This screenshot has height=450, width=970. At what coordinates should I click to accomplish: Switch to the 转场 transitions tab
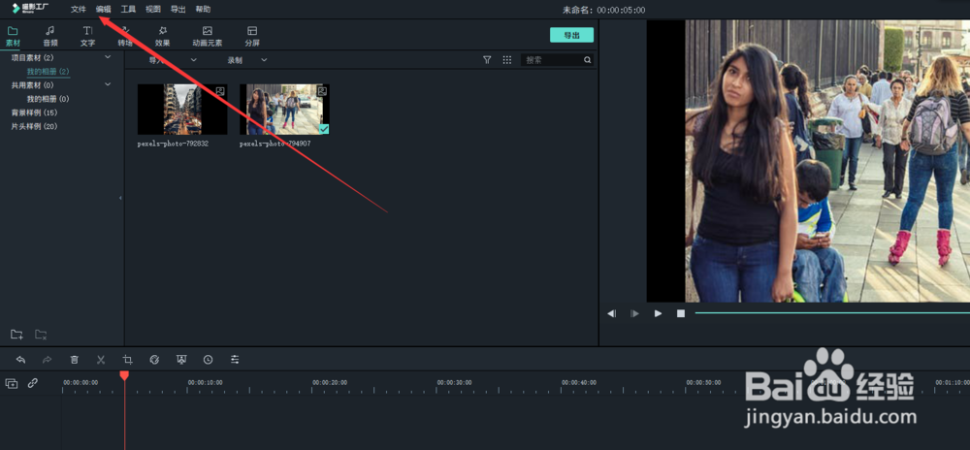[x=125, y=37]
